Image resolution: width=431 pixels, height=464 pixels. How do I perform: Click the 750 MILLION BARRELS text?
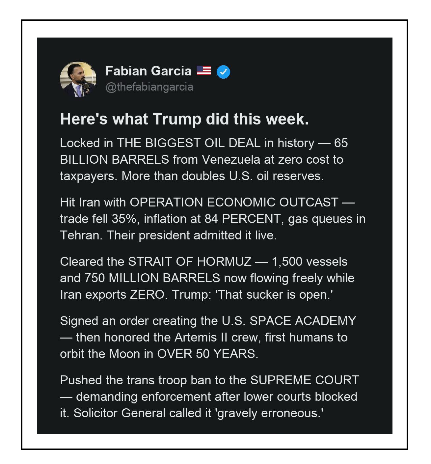click(152, 278)
